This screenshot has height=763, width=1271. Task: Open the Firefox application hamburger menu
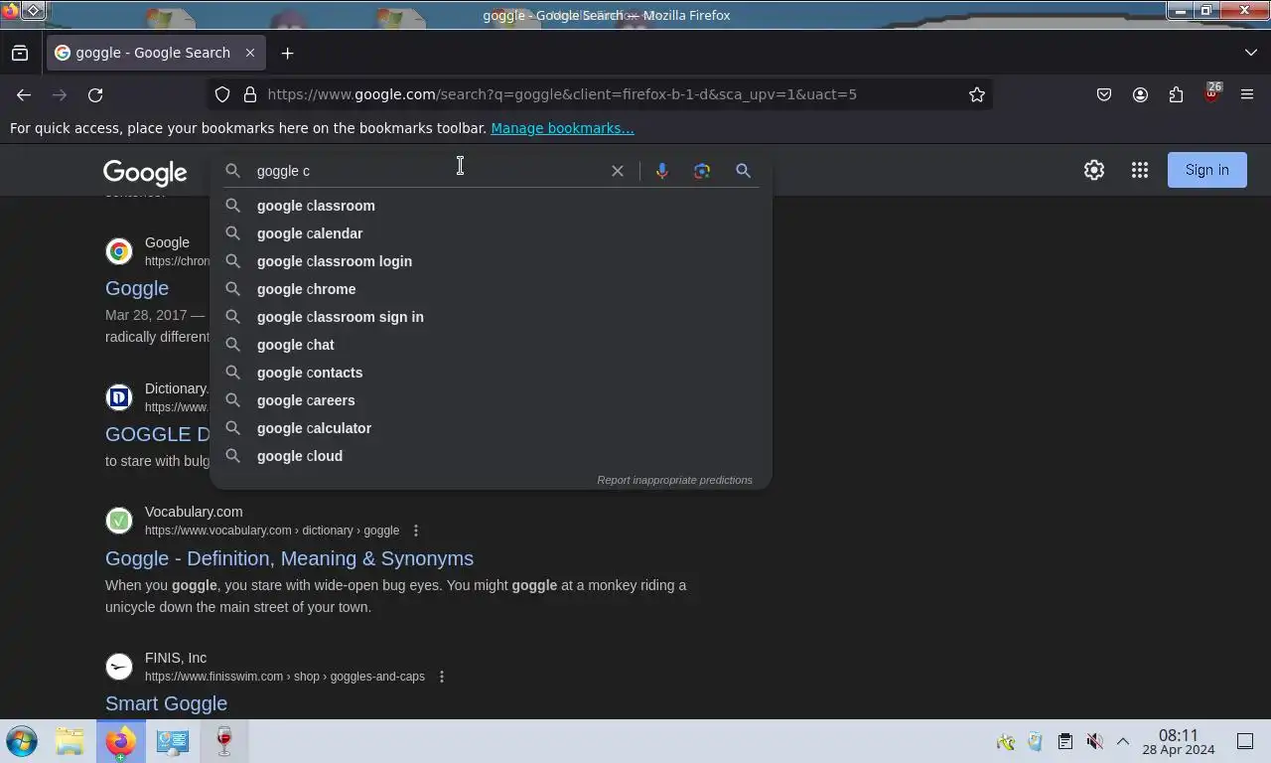[1247, 94]
